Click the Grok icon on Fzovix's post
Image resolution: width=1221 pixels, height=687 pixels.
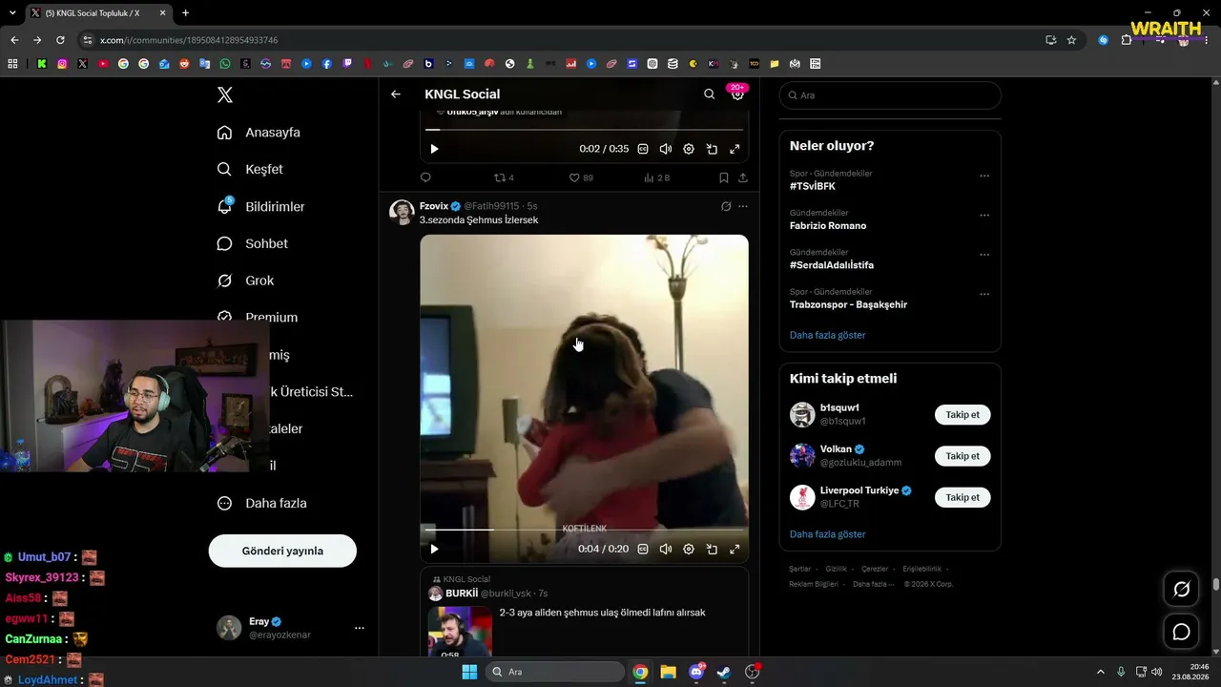(726, 206)
